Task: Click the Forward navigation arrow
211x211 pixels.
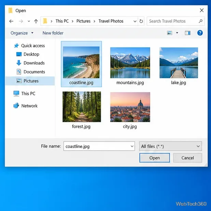Action: tap(21, 21)
